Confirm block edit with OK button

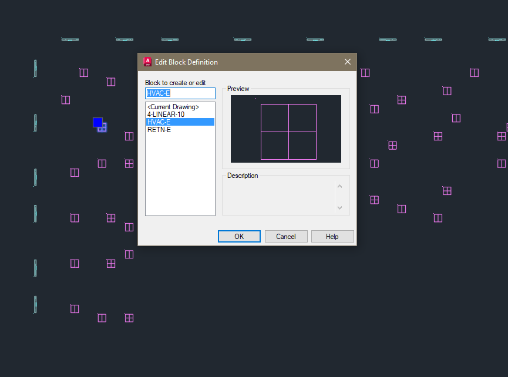[239, 236]
